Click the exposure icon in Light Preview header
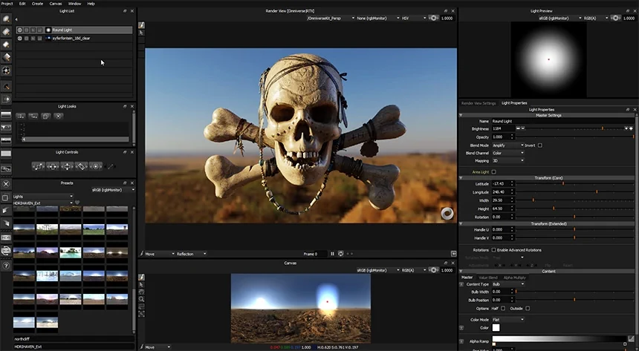Viewport: 639px width, 351px height. pos(615,18)
